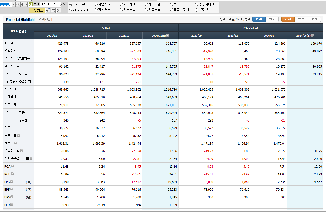Click the green 신 badge icon
Image resolution: width=326 pixels, height=212 pixels.
(x=31, y=4)
